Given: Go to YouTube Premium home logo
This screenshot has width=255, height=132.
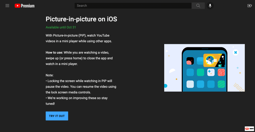Looking at the screenshot, I should click(x=24, y=6).
